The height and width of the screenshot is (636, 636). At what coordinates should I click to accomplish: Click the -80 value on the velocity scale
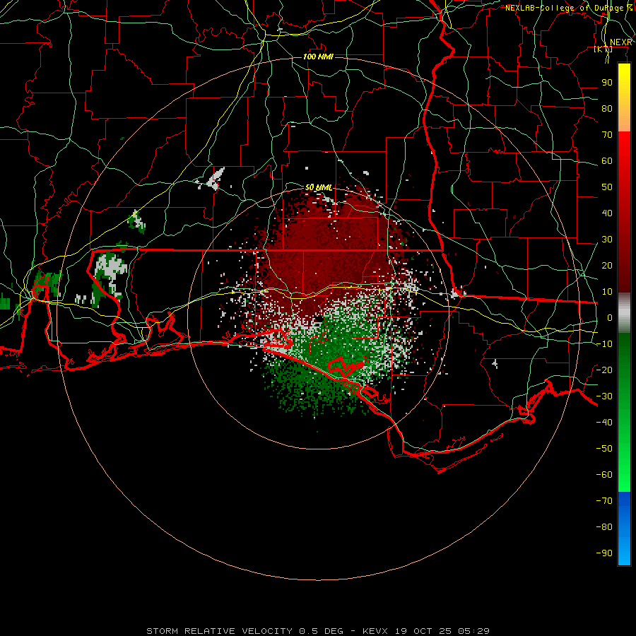click(x=604, y=527)
